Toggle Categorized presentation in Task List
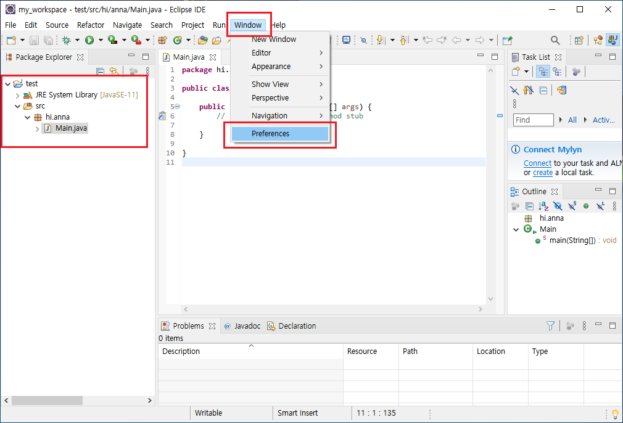 pos(543,72)
